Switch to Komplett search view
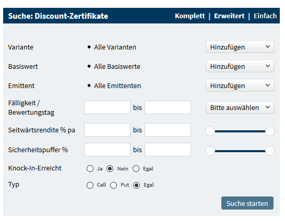Screen dimensions: 285x221 point(190,16)
